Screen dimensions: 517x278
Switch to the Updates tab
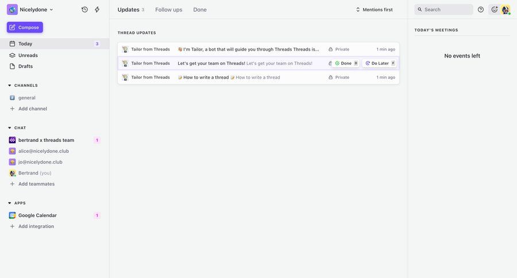130,10
